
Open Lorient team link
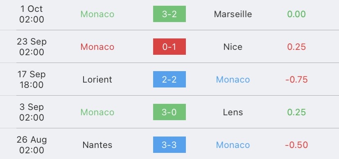click(97, 80)
